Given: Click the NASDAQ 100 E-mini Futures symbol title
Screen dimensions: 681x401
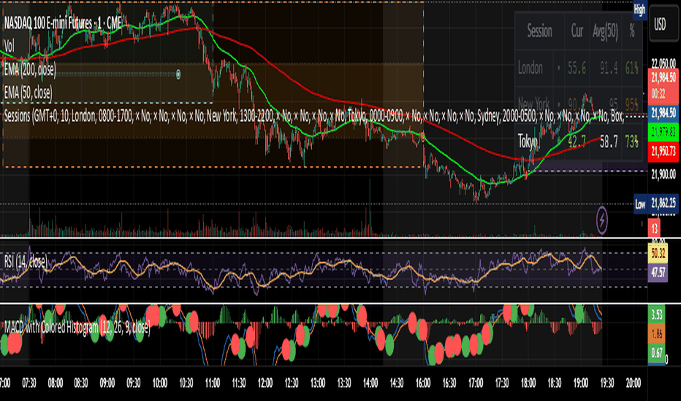Looking at the screenshot, I should [64, 23].
